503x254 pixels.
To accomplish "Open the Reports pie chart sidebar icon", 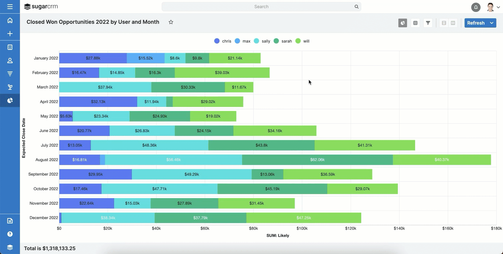I will (x=10, y=100).
